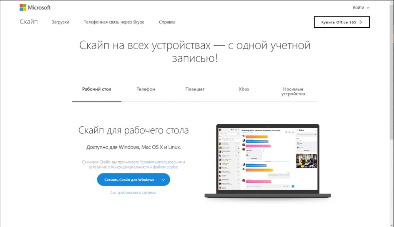Click the page's vertical scrollbar
Viewport: 394px width, 227px height.
tap(391, 115)
